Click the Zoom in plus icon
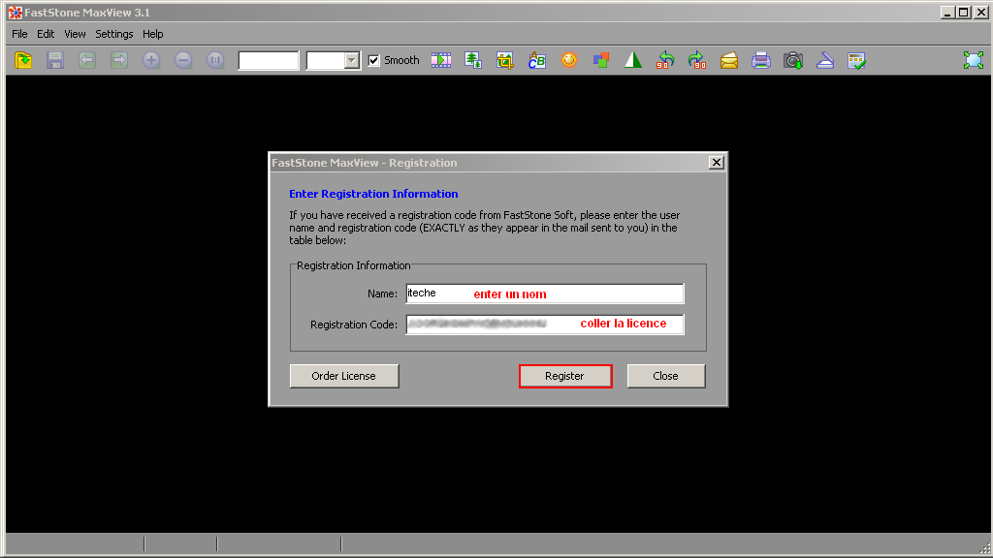 (151, 60)
